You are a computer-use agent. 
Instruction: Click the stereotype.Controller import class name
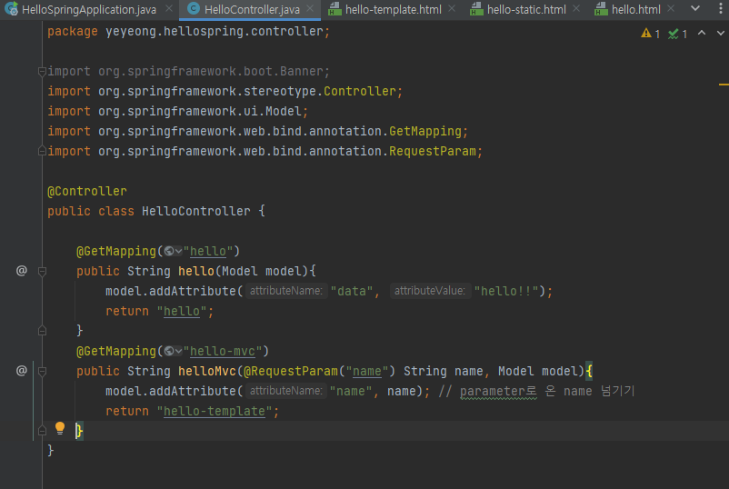(360, 91)
